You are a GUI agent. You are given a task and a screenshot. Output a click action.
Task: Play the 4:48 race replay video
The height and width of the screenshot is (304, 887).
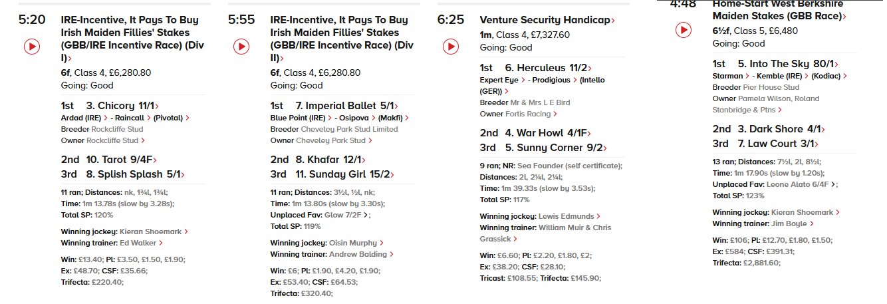pyautogui.click(x=684, y=30)
